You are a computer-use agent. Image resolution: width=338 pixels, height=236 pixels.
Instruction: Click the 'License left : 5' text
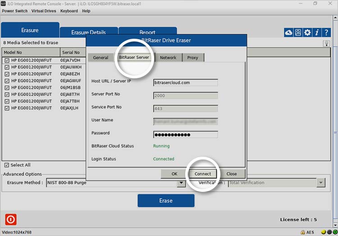[x=298, y=220]
